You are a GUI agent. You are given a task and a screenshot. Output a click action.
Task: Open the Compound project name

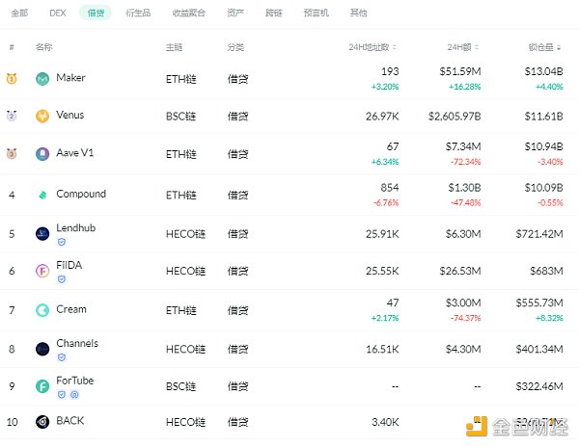coord(81,194)
